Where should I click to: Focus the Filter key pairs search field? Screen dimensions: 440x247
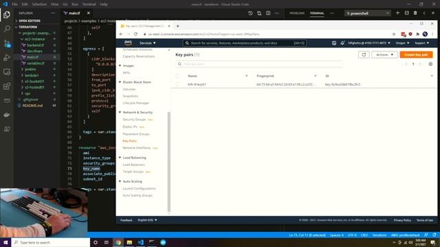[259, 64]
